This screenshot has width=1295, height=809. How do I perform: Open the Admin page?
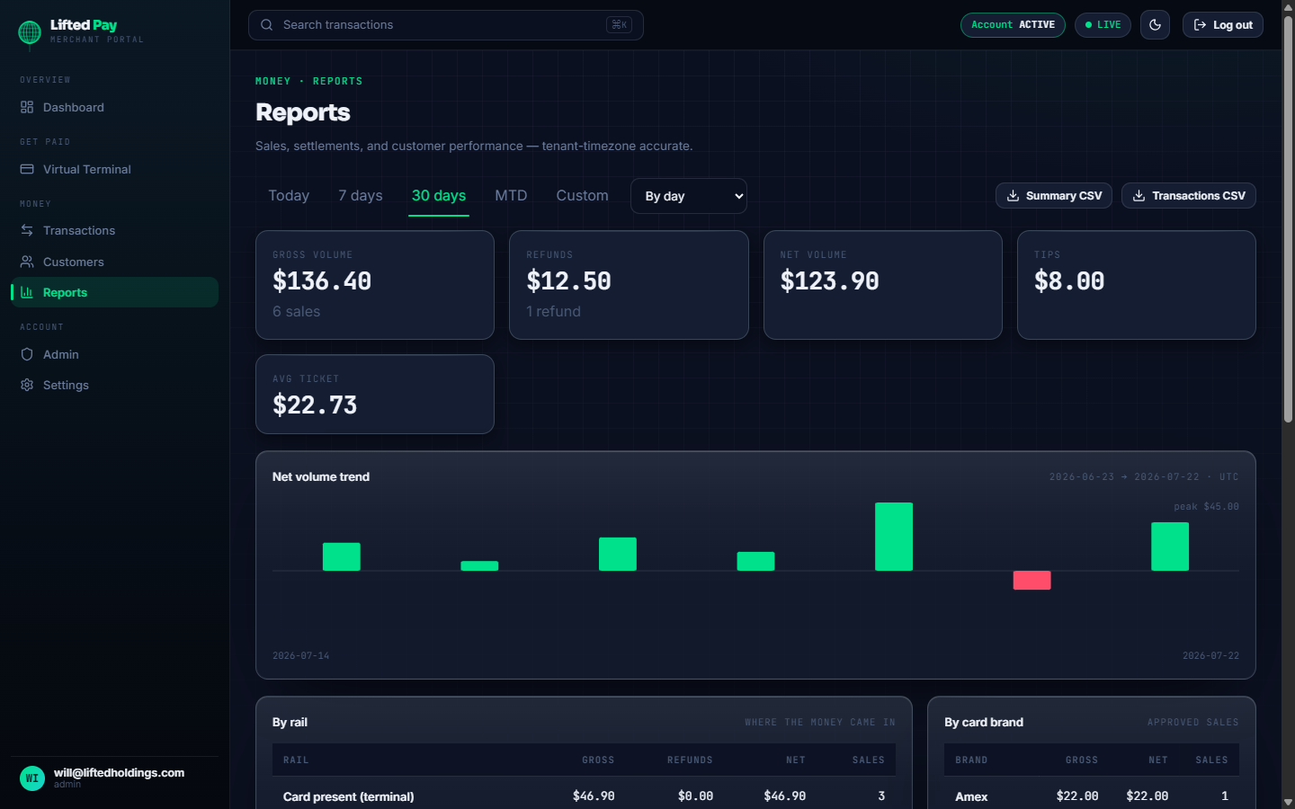coord(114,354)
